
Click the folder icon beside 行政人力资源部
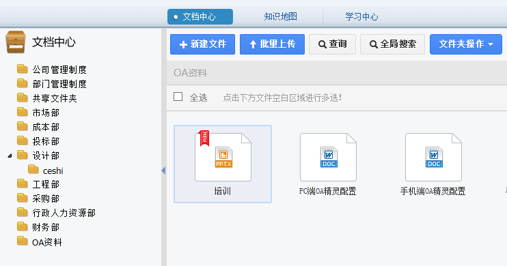click(23, 212)
